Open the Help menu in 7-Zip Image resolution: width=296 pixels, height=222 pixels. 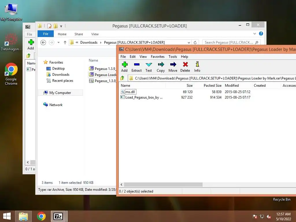coord(184,57)
